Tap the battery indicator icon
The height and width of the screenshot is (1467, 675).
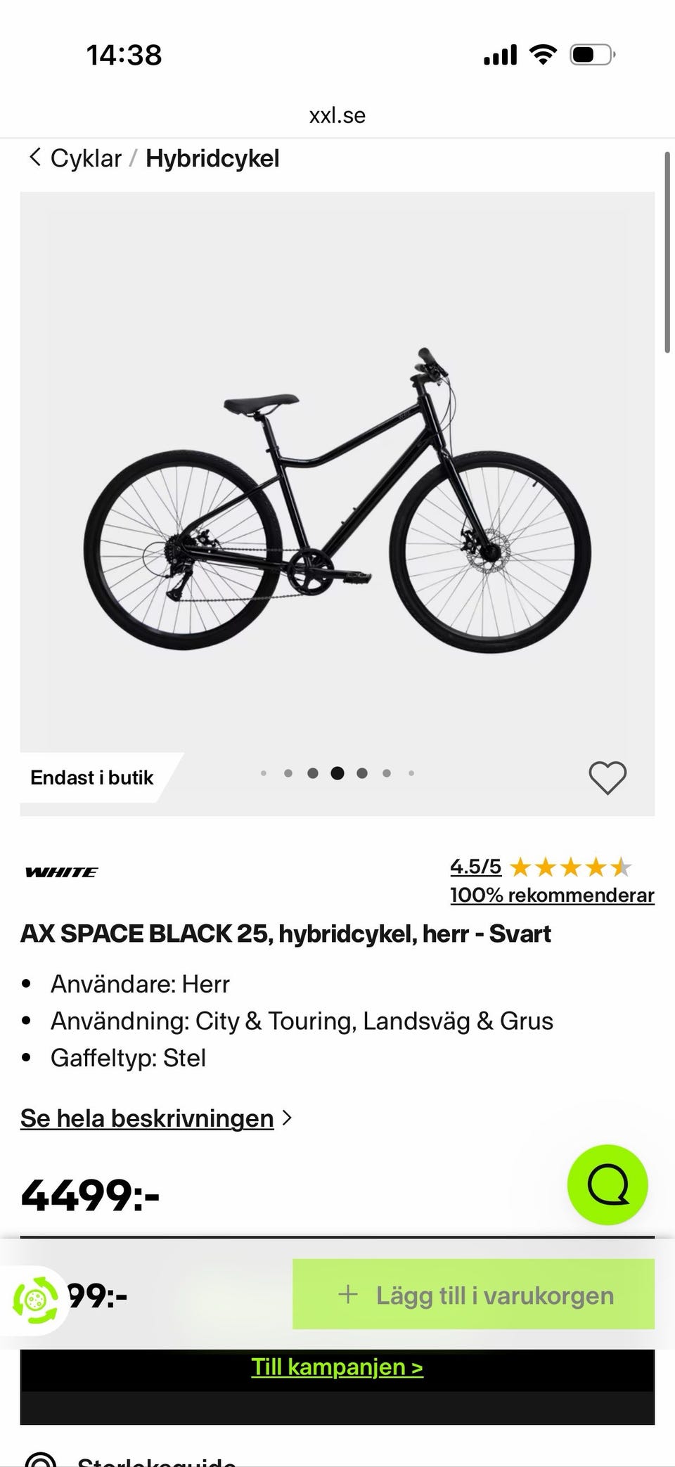pos(592,54)
